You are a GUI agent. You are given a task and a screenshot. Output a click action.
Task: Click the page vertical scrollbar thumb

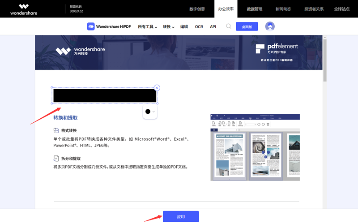pos(325,60)
